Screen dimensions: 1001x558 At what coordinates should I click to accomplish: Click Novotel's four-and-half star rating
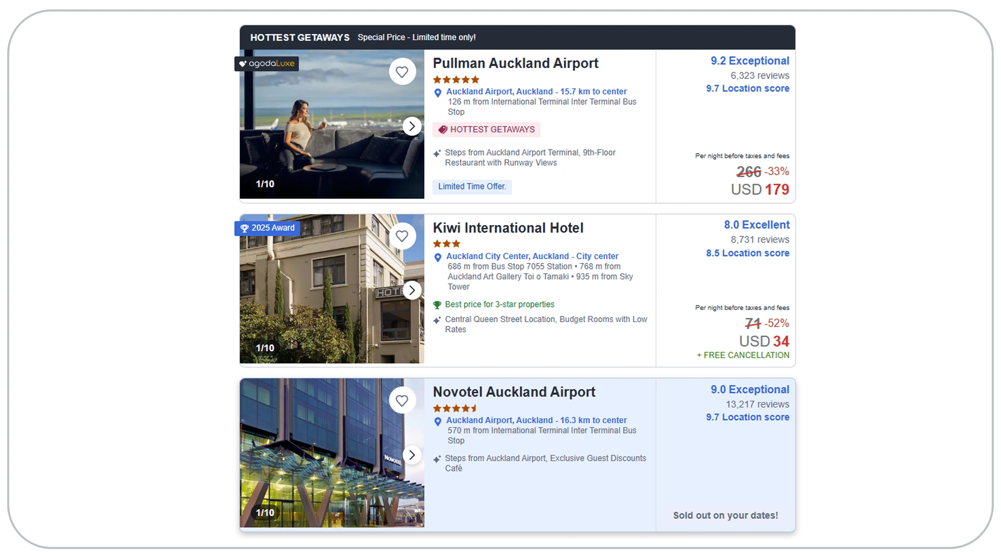pyautogui.click(x=455, y=409)
